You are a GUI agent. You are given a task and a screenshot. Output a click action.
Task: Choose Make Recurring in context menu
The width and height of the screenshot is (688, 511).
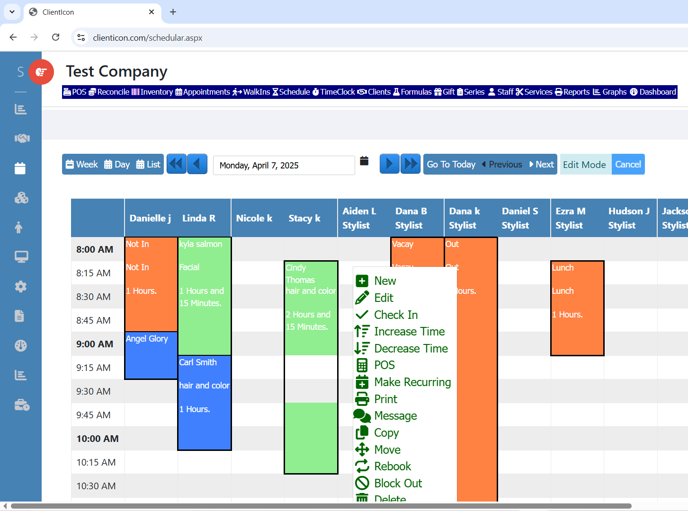click(x=412, y=382)
